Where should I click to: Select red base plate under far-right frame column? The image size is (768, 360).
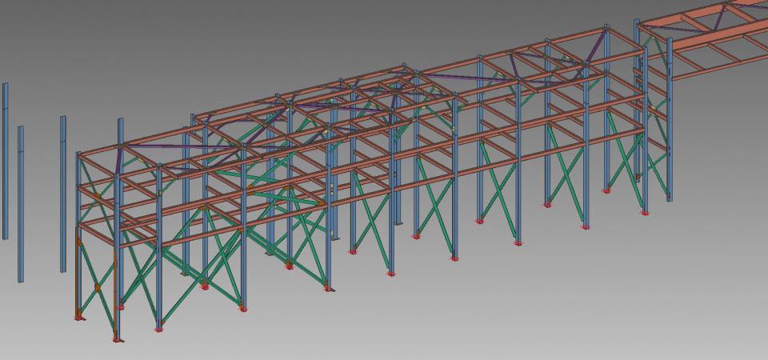[645, 213]
